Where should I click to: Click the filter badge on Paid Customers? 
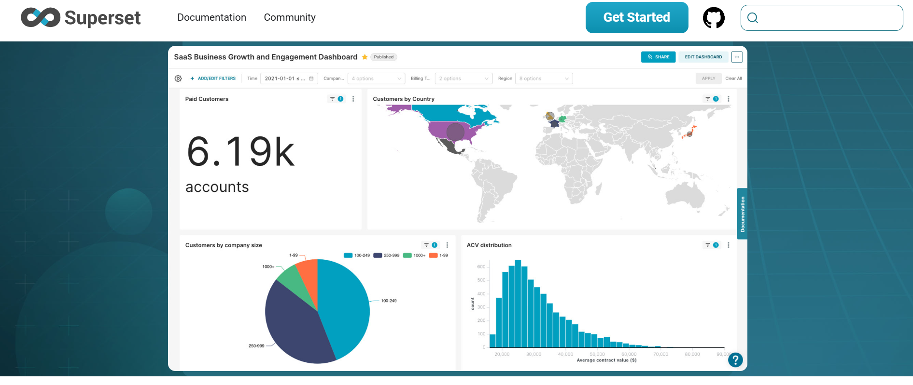coord(337,99)
